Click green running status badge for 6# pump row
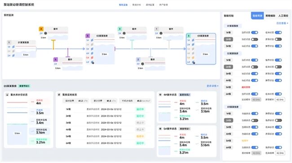This screenshot has height=163, width=292. [140, 143]
